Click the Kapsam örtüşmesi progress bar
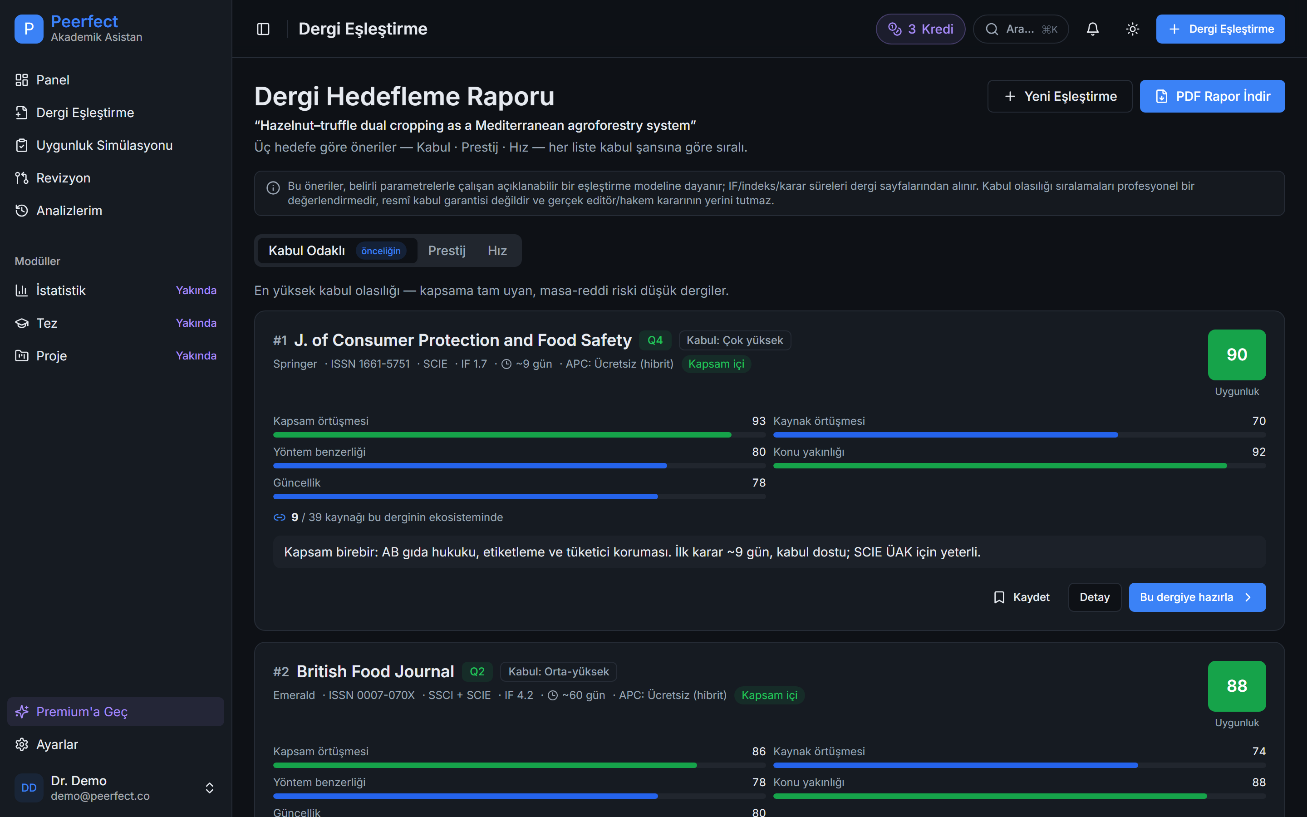The height and width of the screenshot is (817, 1307). click(x=519, y=435)
